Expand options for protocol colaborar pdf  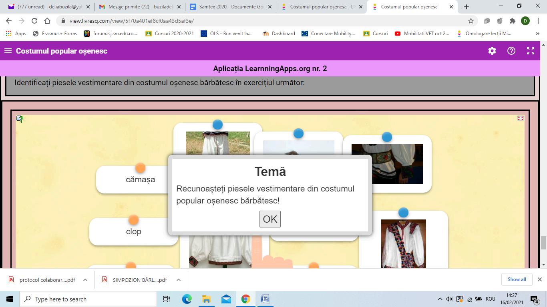point(85,280)
